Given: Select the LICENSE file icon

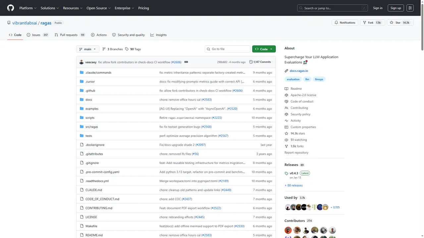Looking at the screenshot, I should point(82,217).
